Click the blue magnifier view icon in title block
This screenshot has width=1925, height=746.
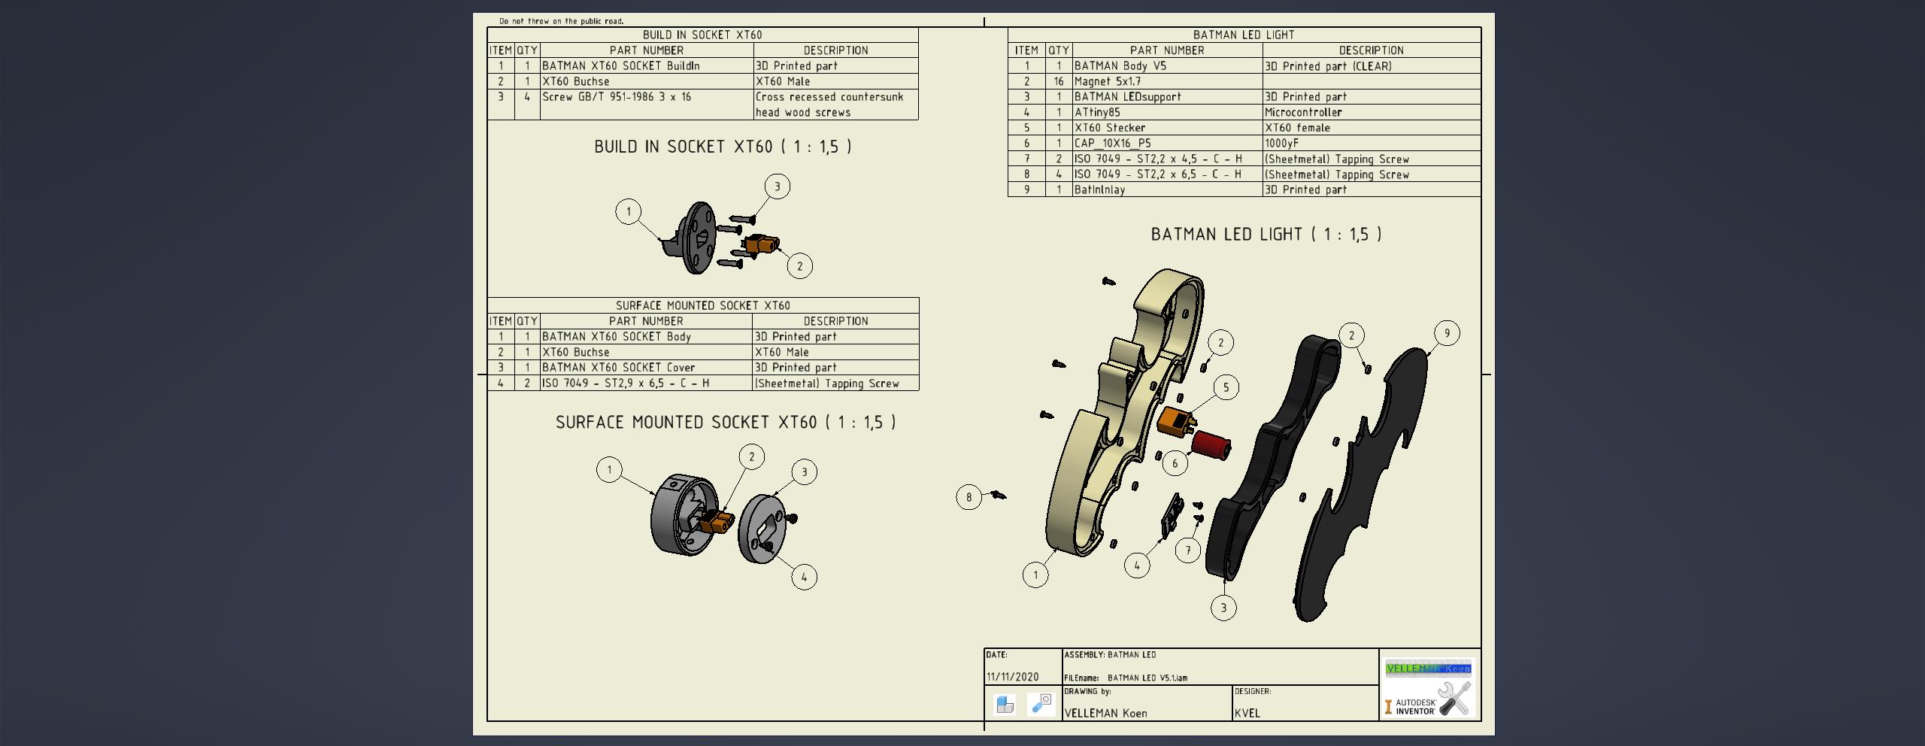pyautogui.click(x=1041, y=705)
